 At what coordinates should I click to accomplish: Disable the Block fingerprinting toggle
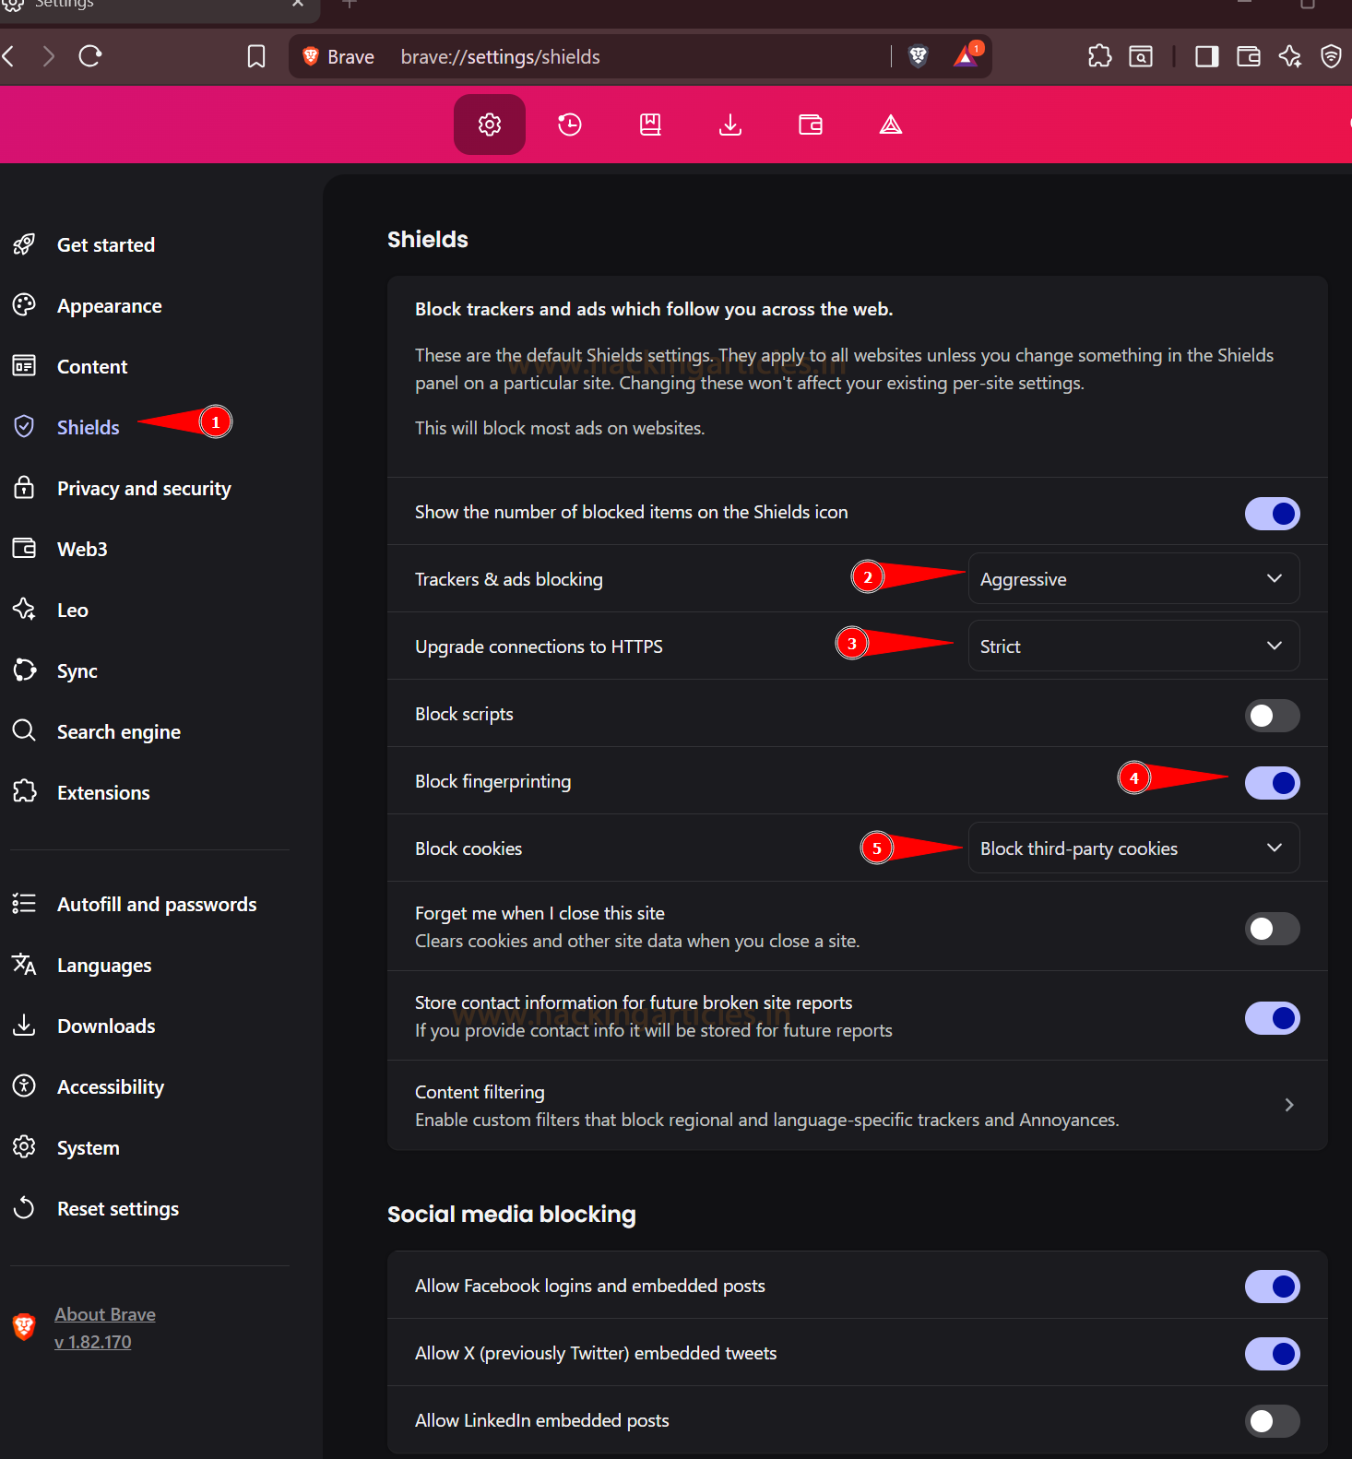(x=1272, y=783)
